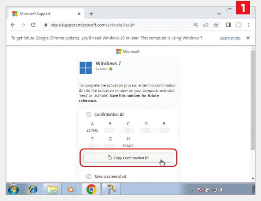This screenshot has height=201, width=261.
Task: Open Chrome three-dot menu
Action: point(249,25)
